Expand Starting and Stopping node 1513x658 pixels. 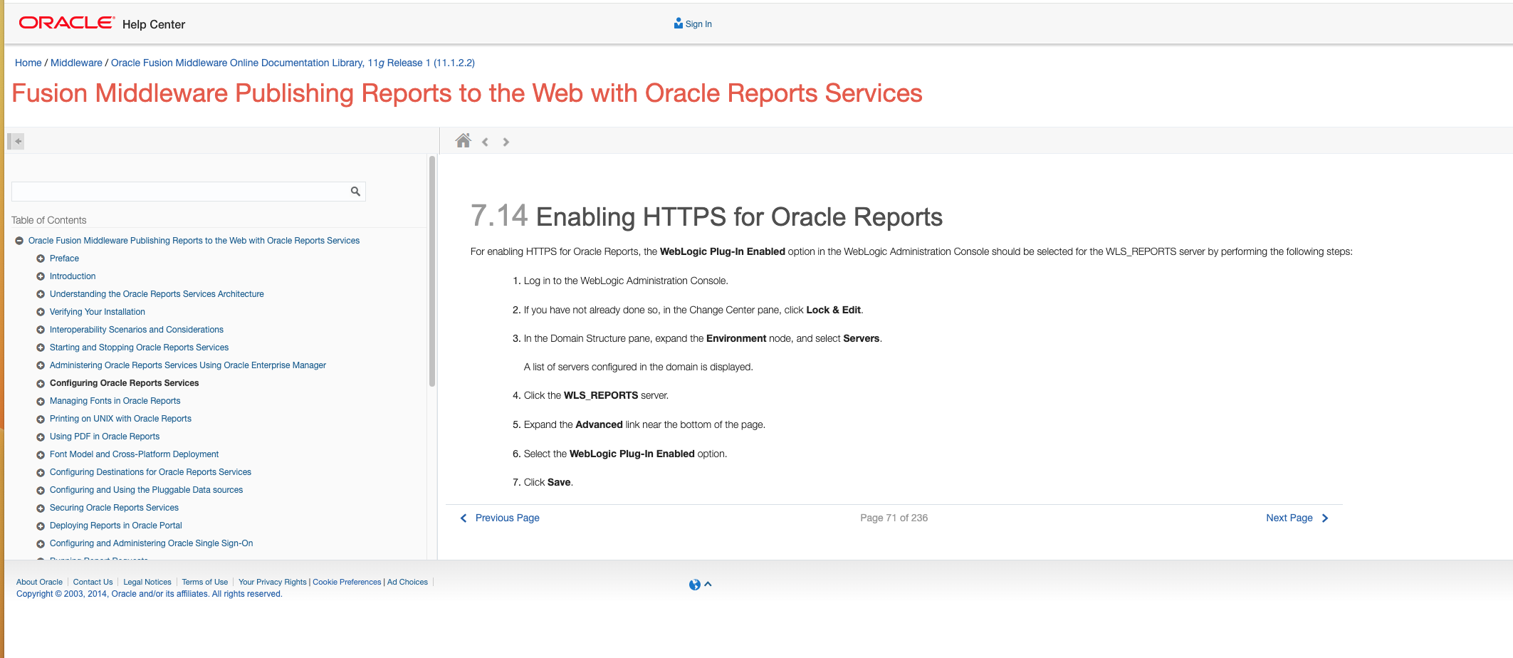click(x=41, y=348)
